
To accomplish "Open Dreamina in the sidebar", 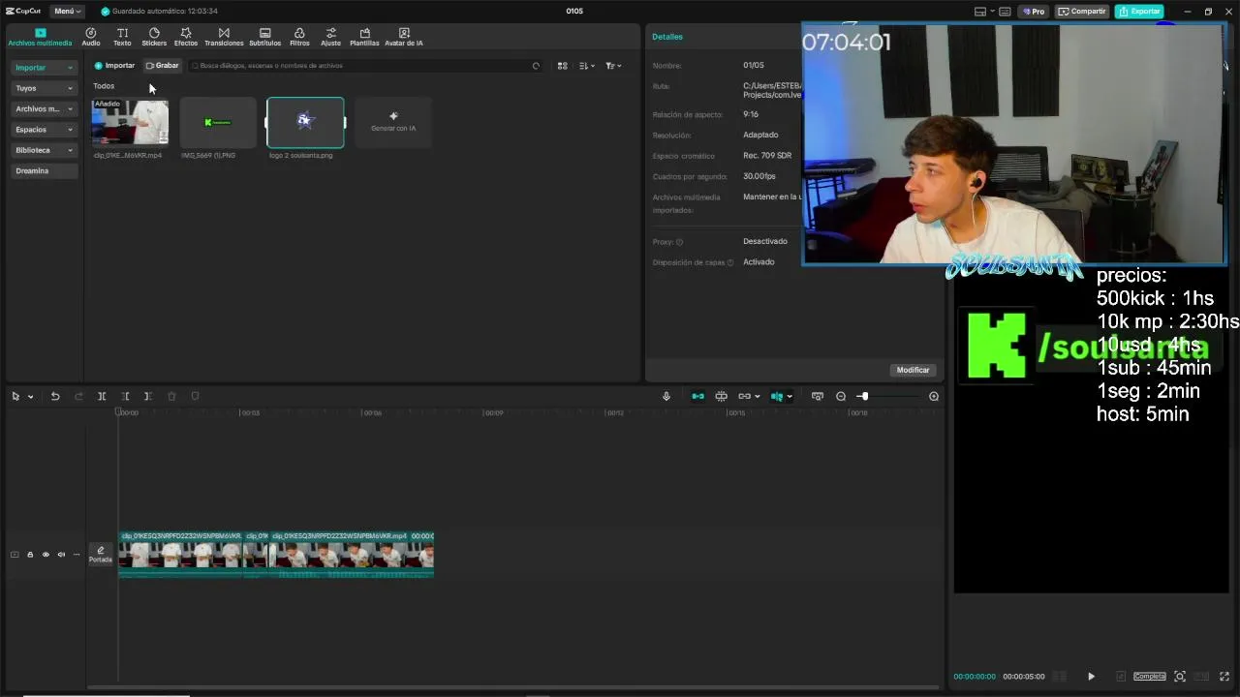I will (44, 170).
